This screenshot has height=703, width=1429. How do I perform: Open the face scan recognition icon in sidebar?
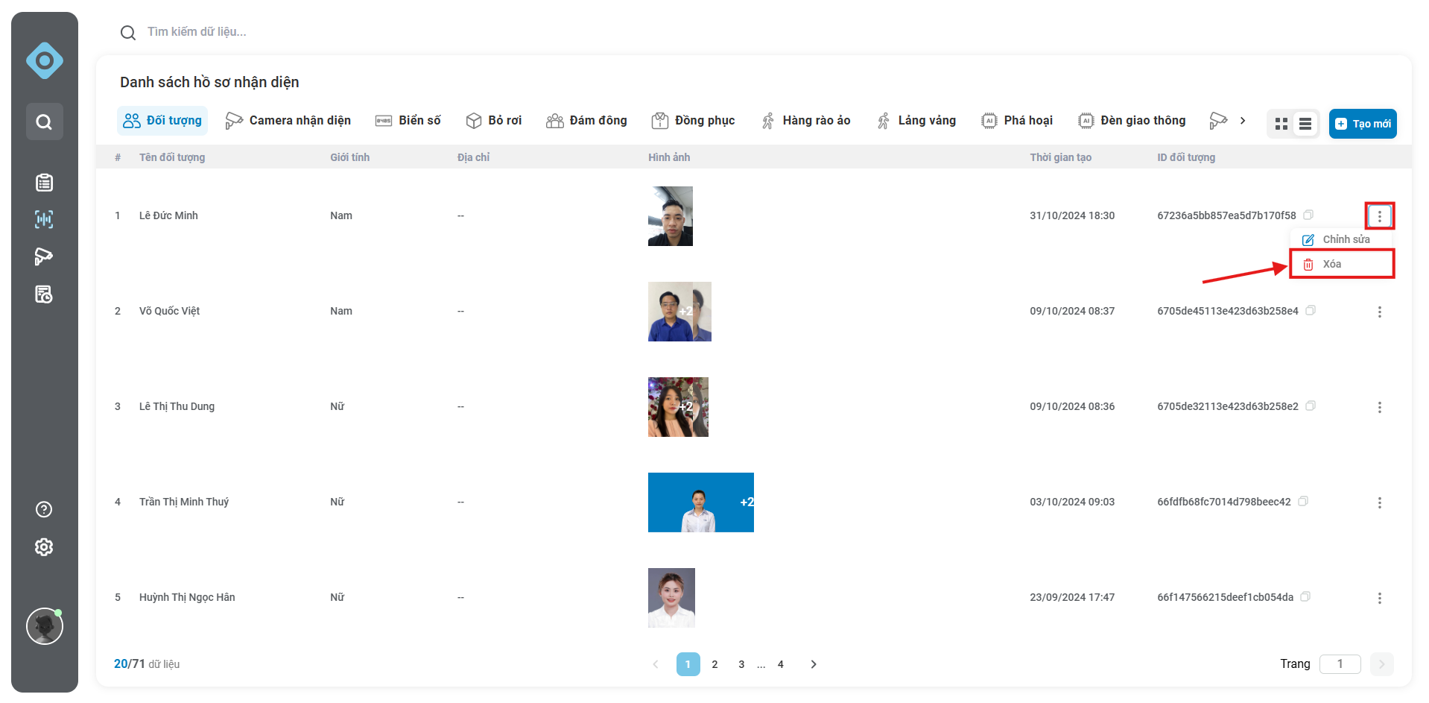44,219
